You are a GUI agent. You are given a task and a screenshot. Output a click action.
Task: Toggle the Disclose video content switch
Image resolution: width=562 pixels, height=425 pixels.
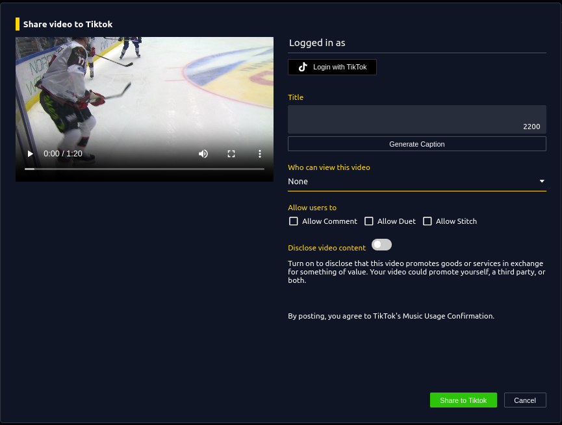[381, 245]
